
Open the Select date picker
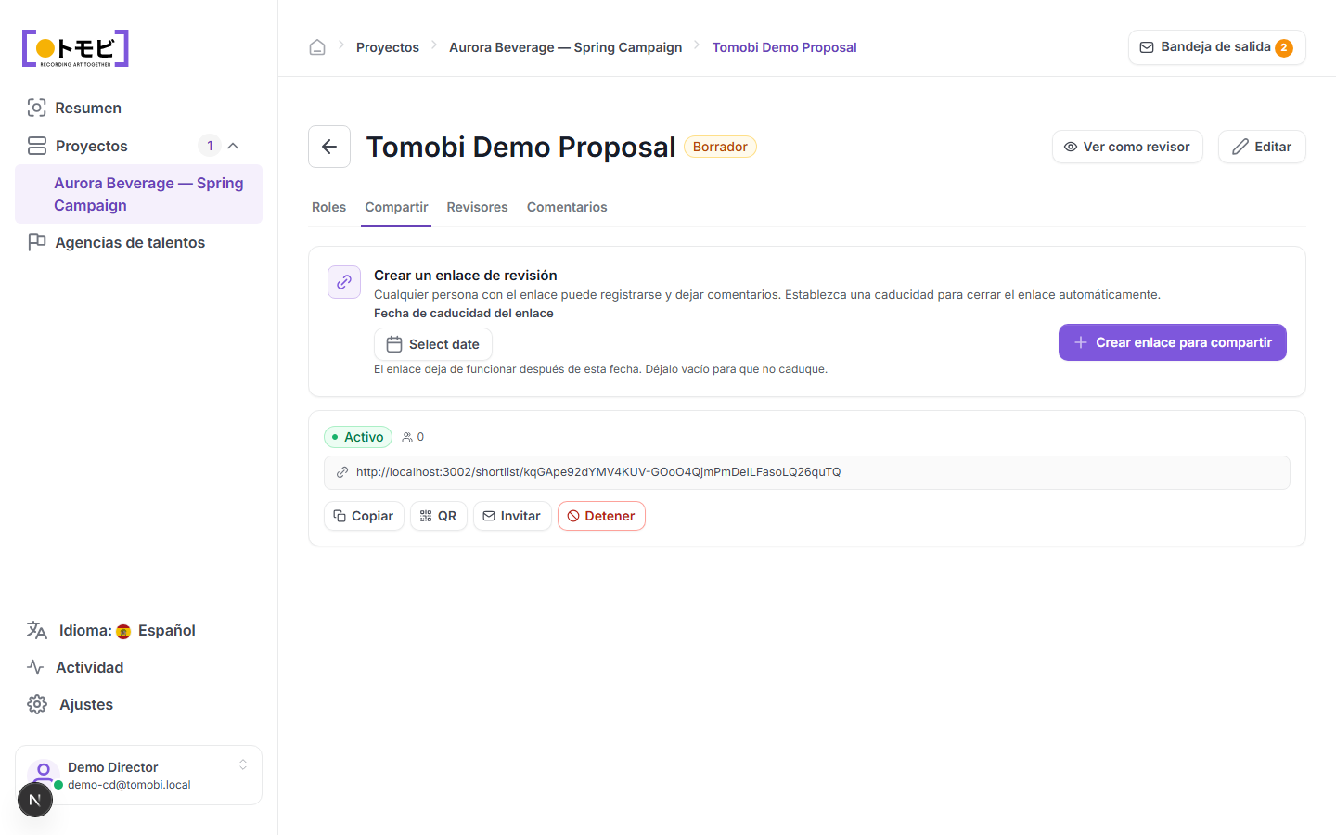coord(433,344)
